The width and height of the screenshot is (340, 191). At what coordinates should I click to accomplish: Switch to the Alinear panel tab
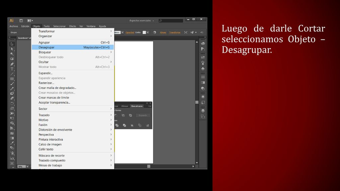click(x=125, y=106)
